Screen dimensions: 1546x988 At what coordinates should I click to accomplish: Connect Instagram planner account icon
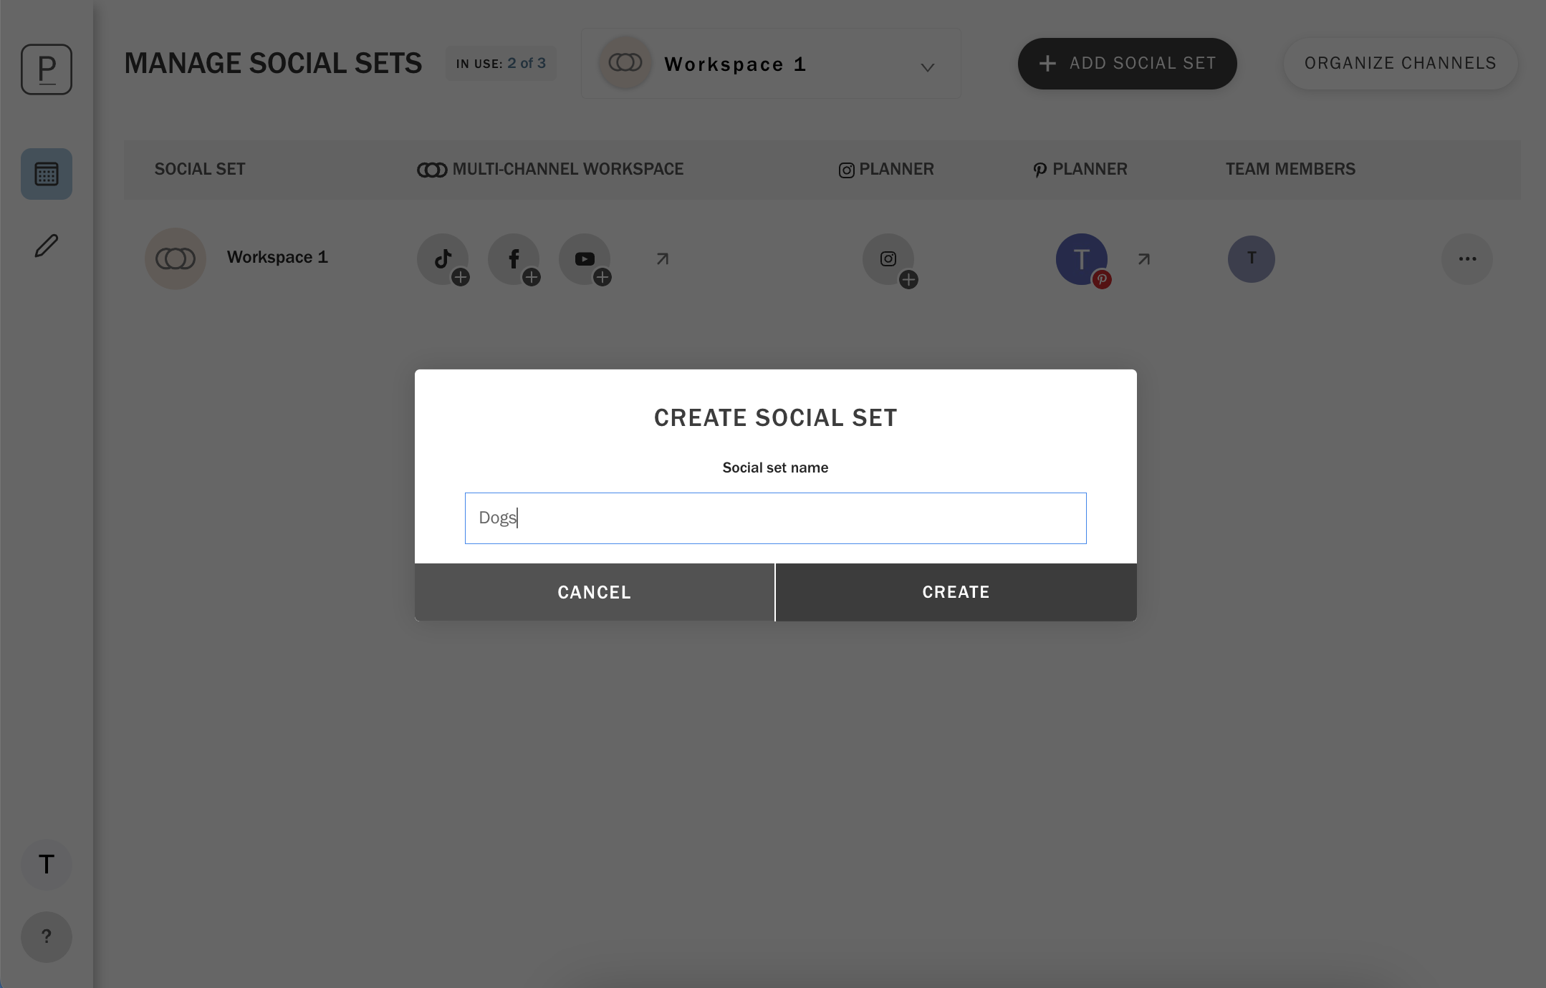[889, 259]
